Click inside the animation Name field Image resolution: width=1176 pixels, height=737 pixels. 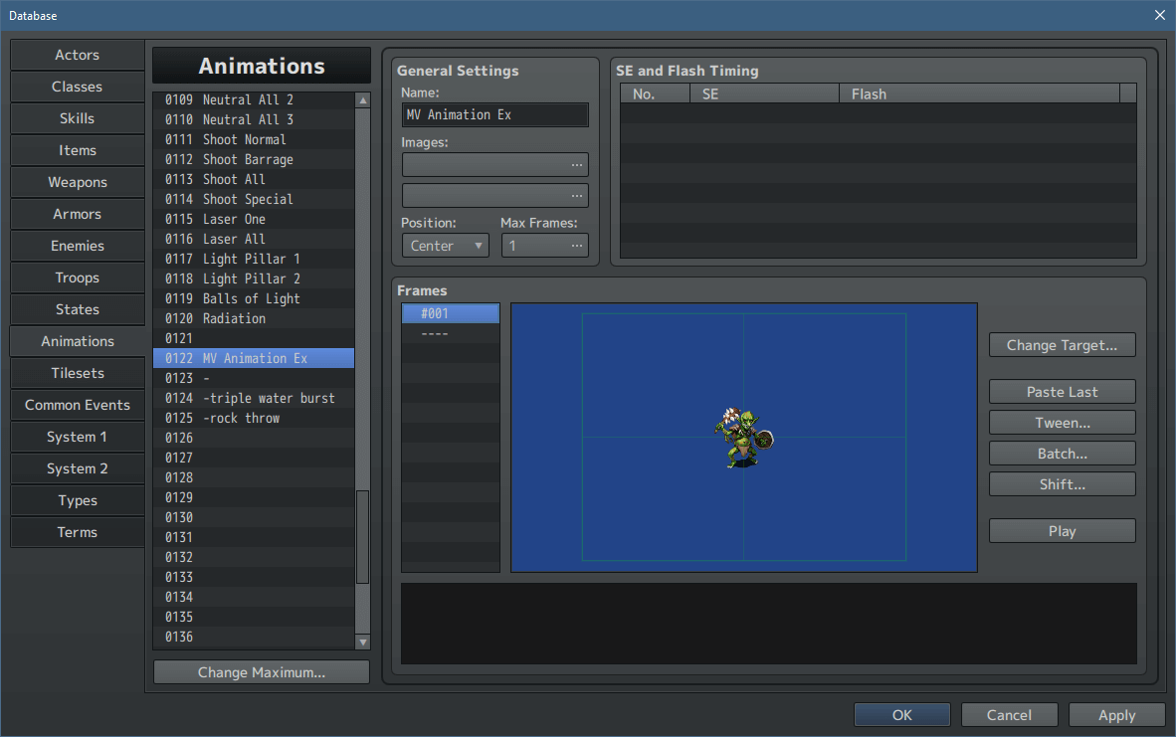(x=494, y=114)
